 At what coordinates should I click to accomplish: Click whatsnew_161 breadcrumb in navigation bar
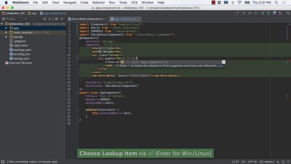14,13
